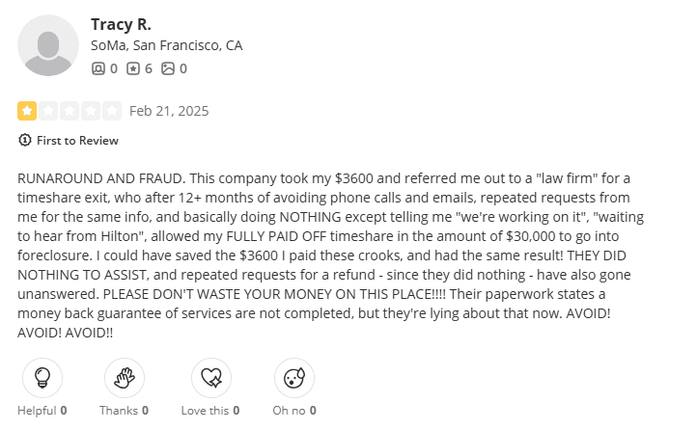The width and height of the screenshot is (697, 430).
Task: Open Tracy R. profile avatar picture
Action: point(48,45)
